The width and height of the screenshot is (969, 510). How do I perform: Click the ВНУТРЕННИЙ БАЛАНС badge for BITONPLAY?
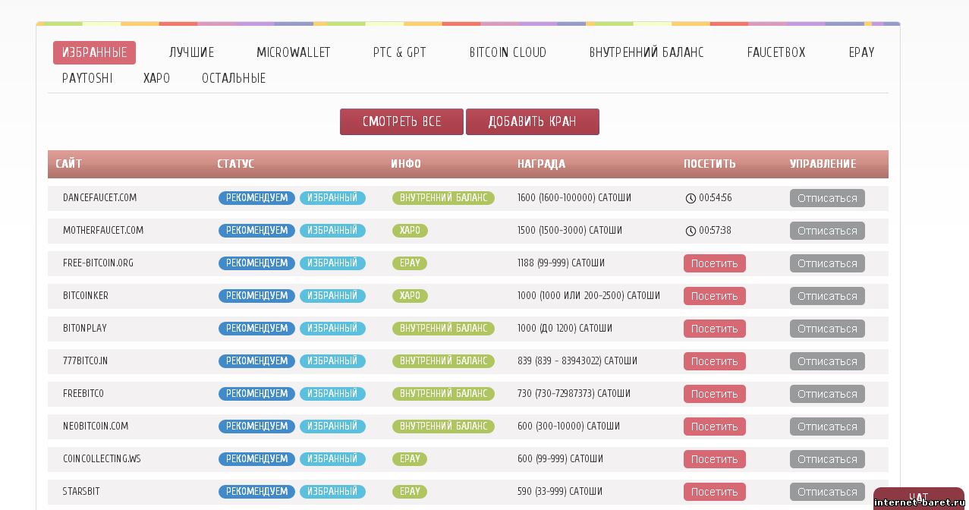[443, 329]
